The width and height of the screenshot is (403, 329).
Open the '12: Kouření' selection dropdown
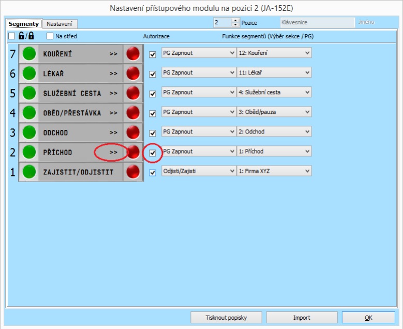pos(274,53)
